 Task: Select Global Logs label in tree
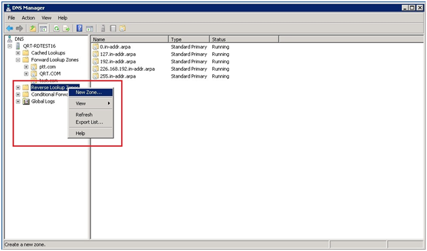click(x=43, y=101)
